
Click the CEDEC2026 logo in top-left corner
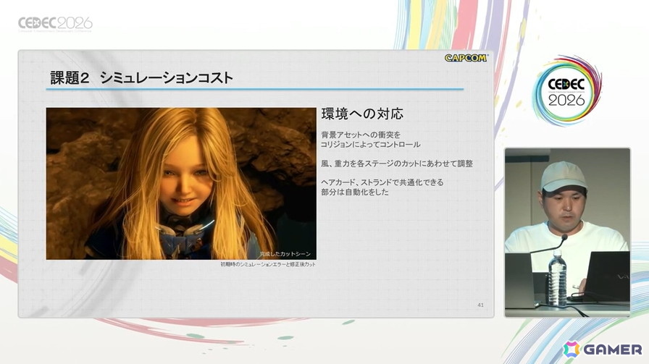pyautogui.click(x=55, y=24)
